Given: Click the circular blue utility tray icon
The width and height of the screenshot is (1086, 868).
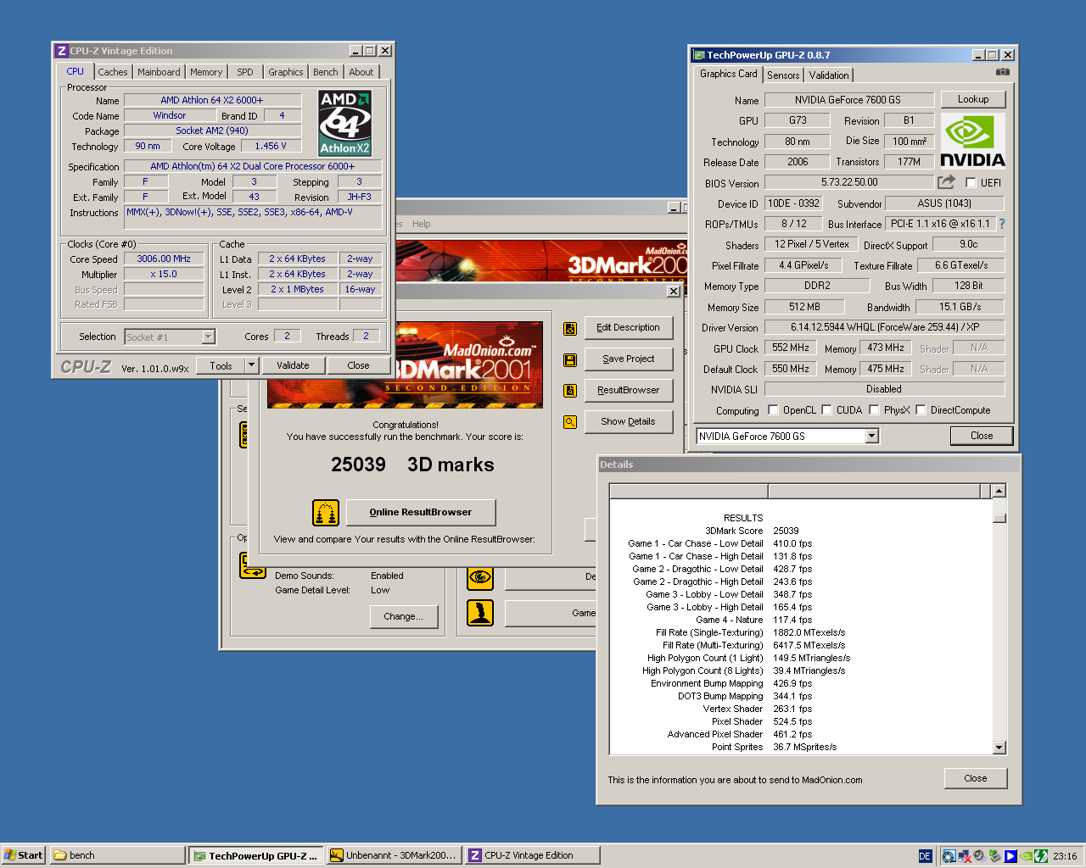Looking at the screenshot, I should coord(949,856).
